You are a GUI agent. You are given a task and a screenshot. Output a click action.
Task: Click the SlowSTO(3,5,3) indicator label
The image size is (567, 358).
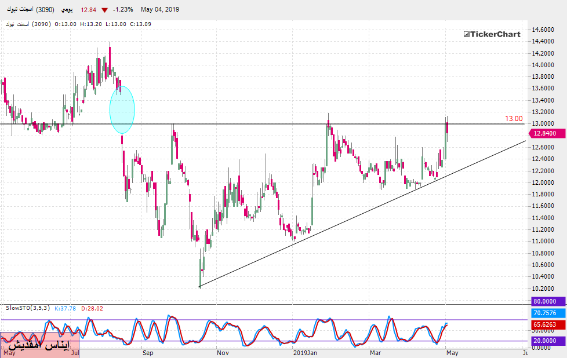27,308
